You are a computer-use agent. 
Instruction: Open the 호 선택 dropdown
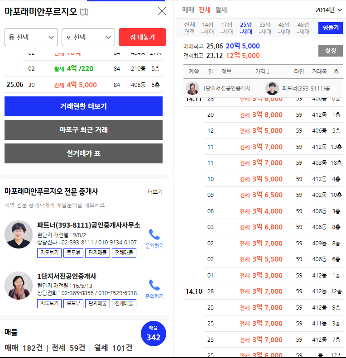tap(88, 37)
